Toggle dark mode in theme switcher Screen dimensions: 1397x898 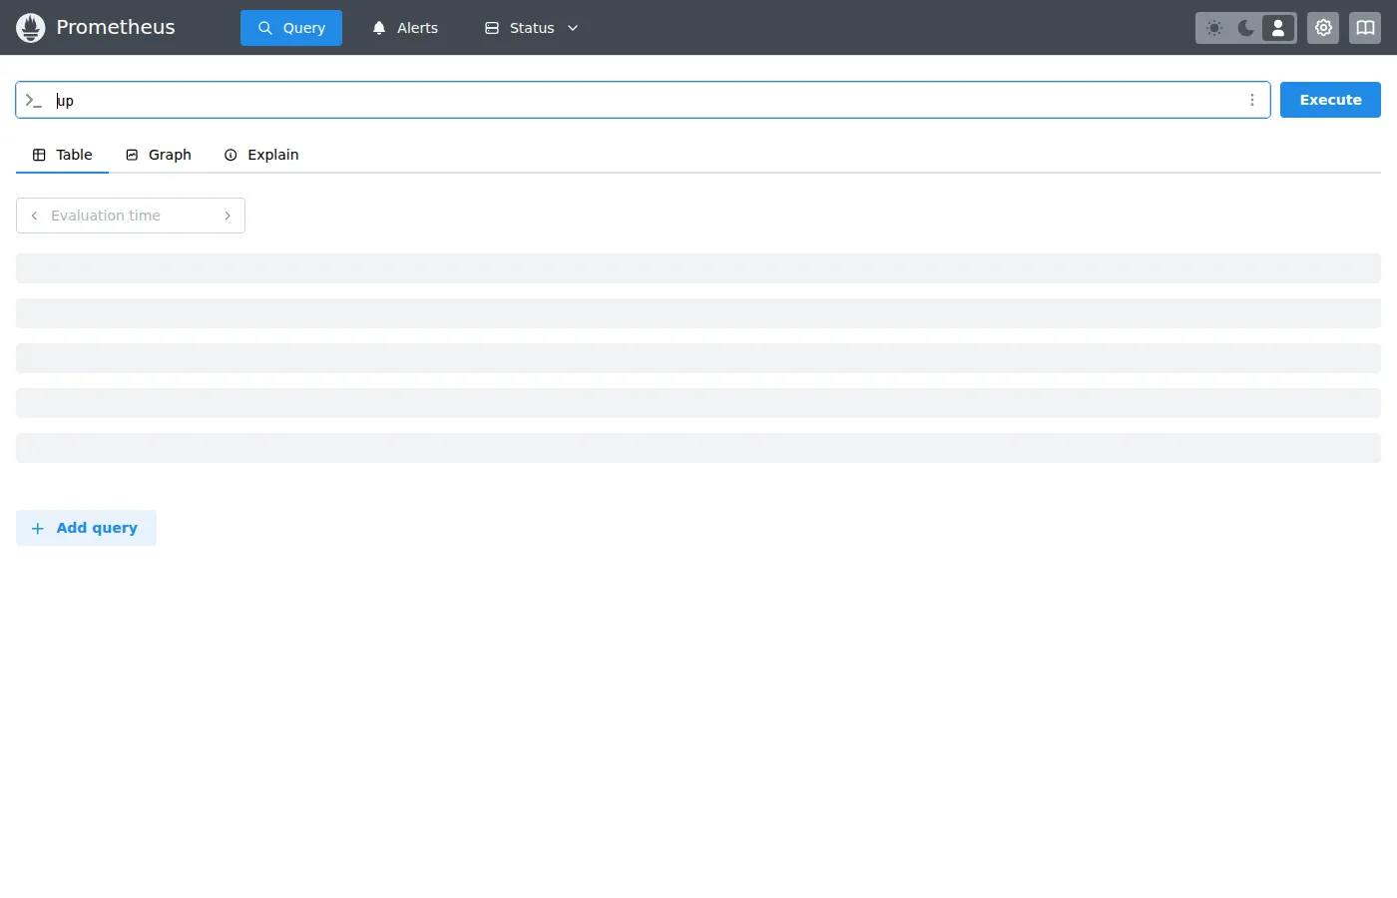1245,28
